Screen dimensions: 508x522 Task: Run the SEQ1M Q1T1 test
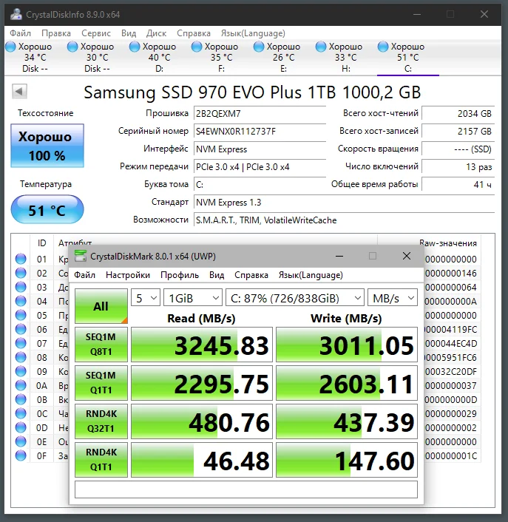coord(101,383)
